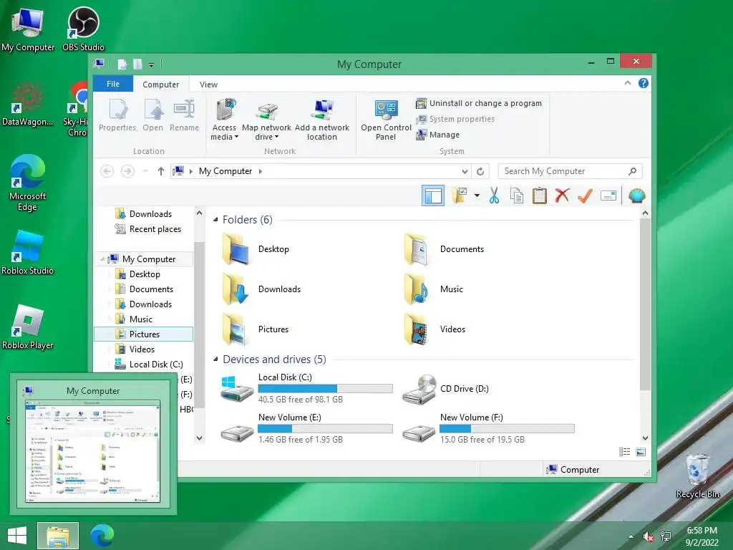Open the Help question mark icon
Image resolution: width=733 pixels, height=550 pixels.
coord(644,83)
